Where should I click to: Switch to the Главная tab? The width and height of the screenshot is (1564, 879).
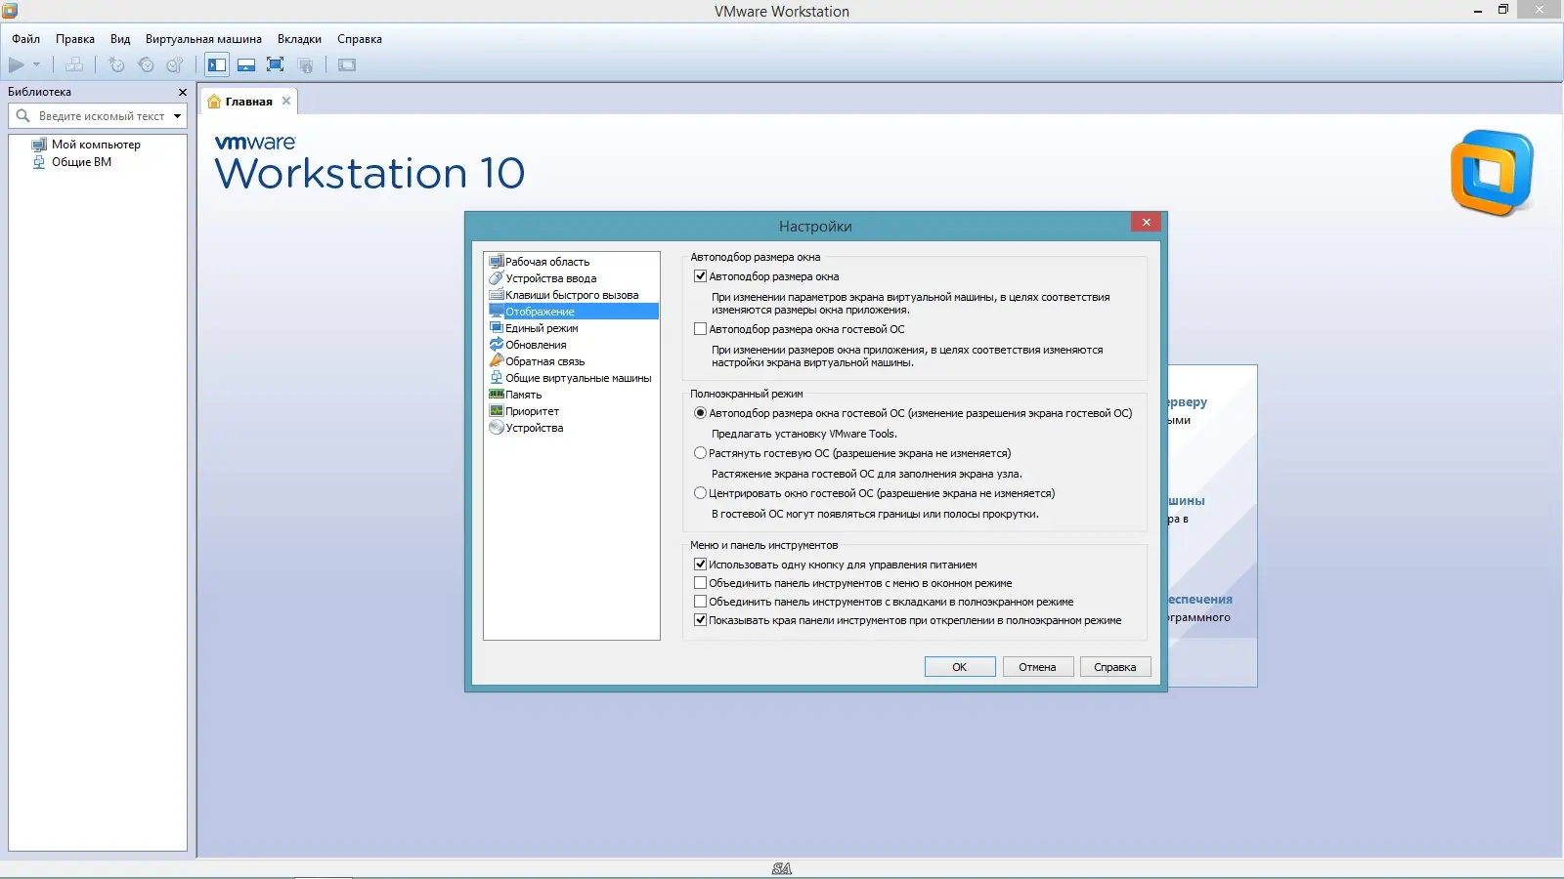tap(245, 101)
